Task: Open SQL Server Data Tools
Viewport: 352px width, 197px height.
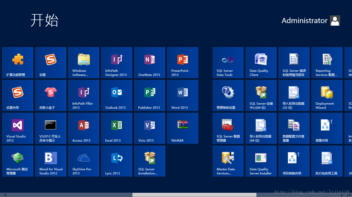Action: pyautogui.click(x=228, y=63)
